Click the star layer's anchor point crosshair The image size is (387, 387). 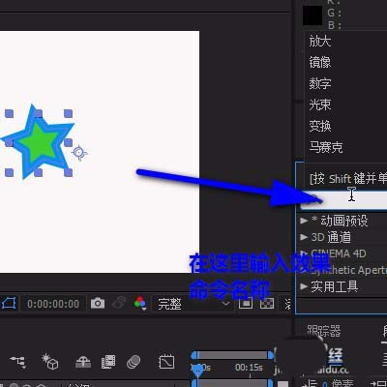click(x=79, y=152)
